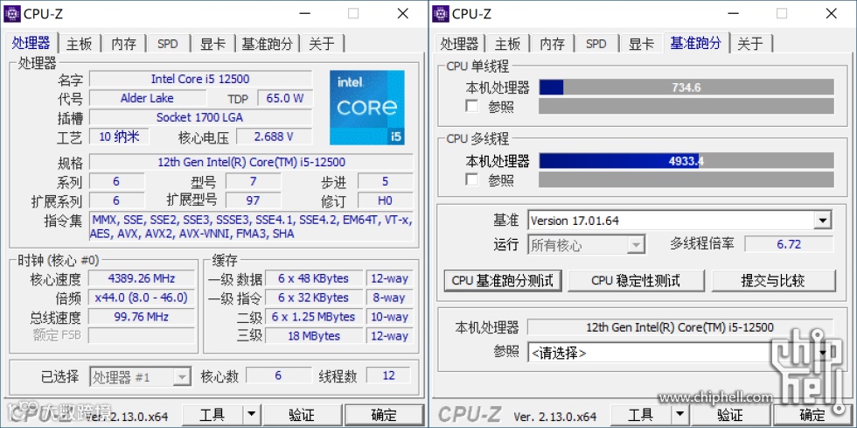Viewport: 857px width, 428px height.
Task: Switch to 处理器 tab in right window
Action: (460, 44)
